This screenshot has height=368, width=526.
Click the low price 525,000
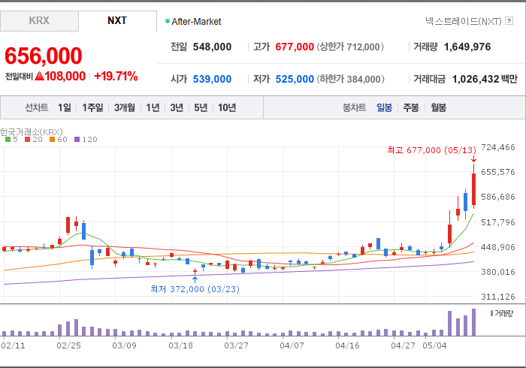tap(295, 79)
